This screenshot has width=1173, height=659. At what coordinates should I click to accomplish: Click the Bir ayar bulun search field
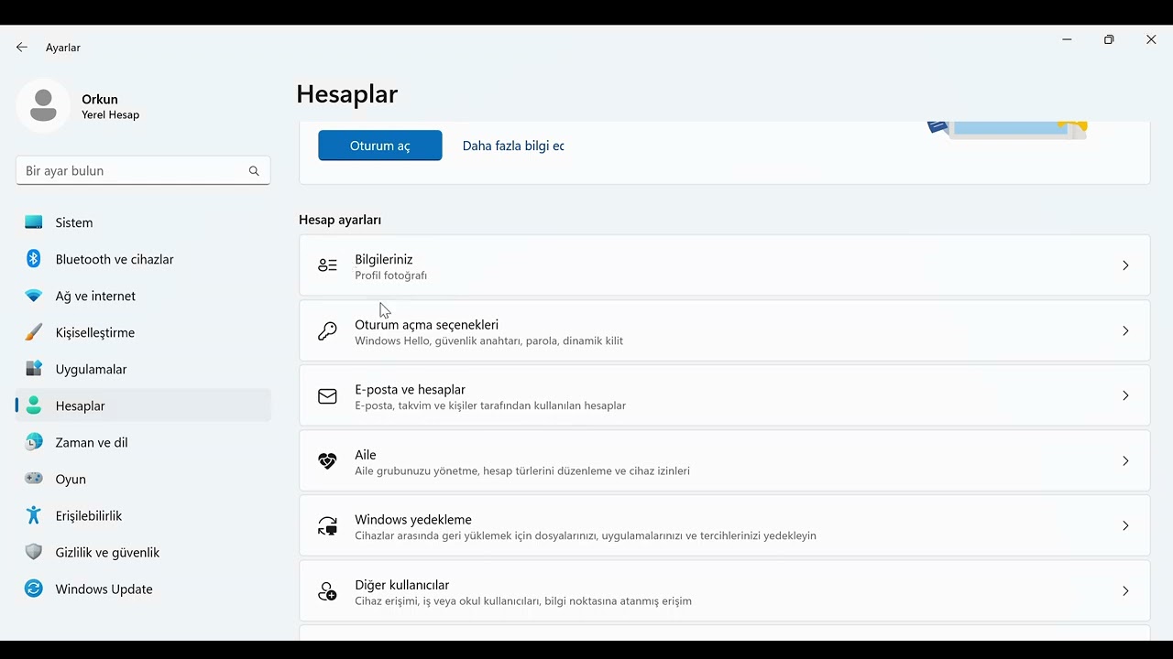click(x=143, y=171)
